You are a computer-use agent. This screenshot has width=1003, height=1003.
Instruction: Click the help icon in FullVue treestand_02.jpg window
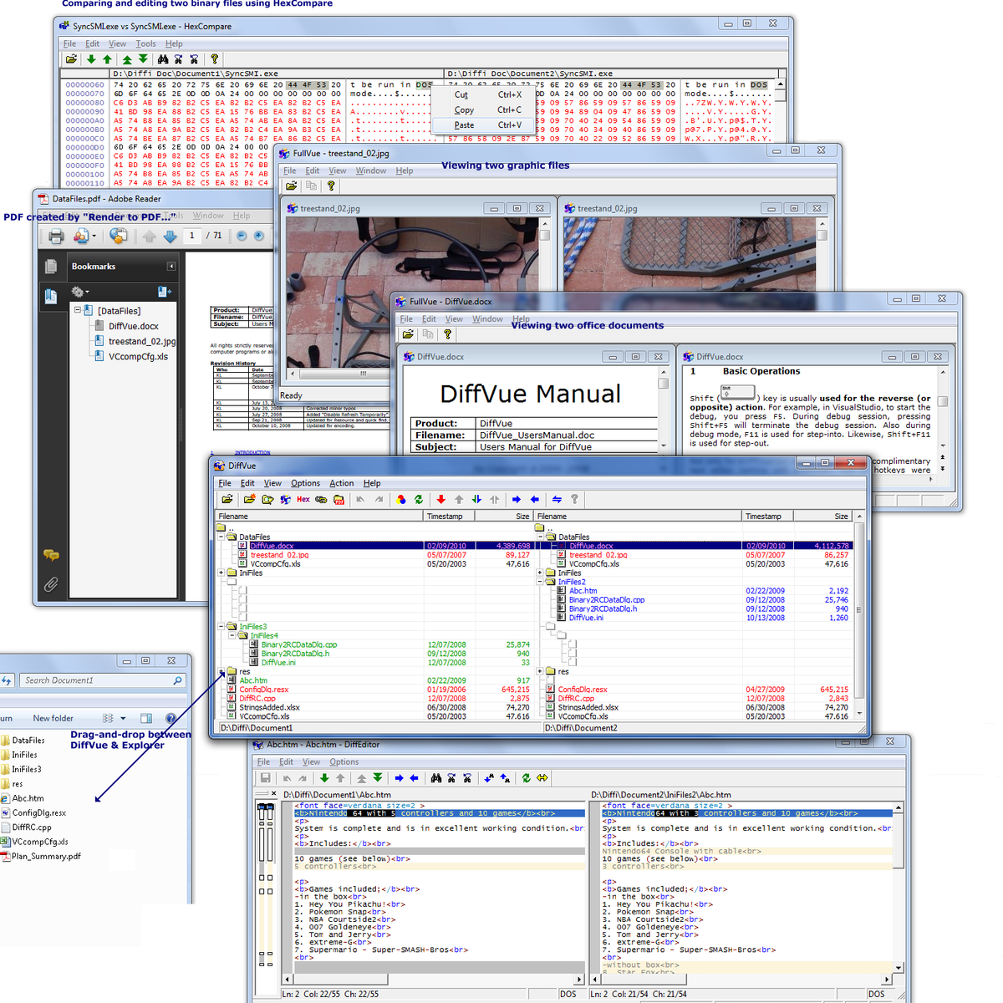coord(331,186)
